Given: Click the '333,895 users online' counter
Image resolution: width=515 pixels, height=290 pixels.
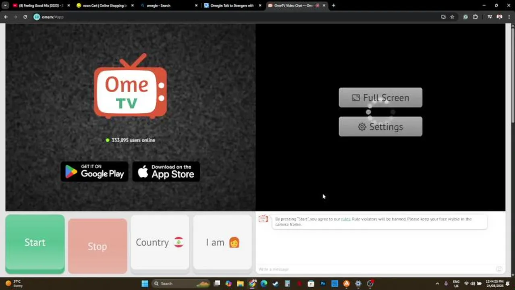Looking at the screenshot, I should pyautogui.click(x=130, y=140).
